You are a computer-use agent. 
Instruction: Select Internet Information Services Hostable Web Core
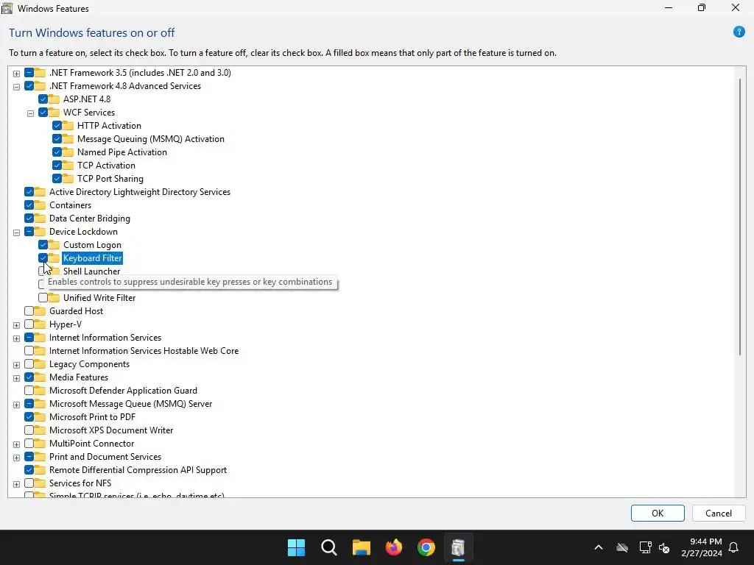pos(144,351)
